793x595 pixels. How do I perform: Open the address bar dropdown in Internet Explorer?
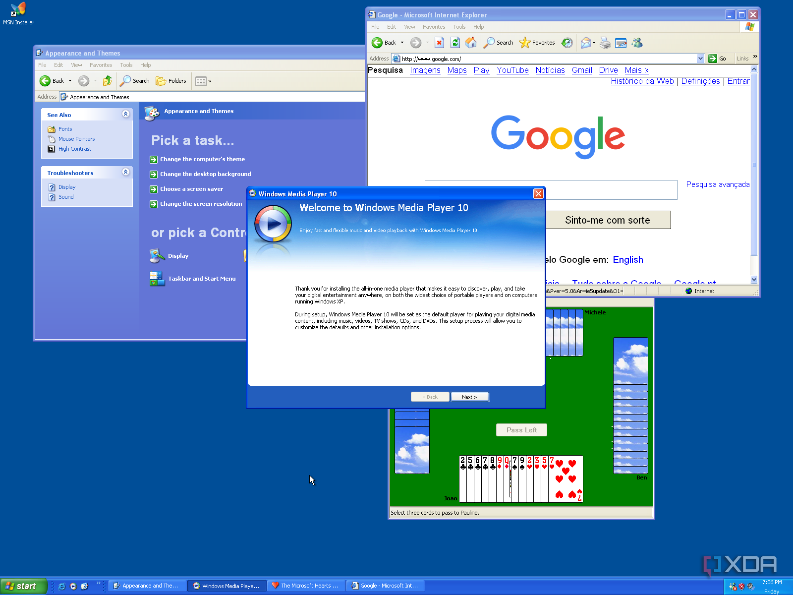(700, 59)
